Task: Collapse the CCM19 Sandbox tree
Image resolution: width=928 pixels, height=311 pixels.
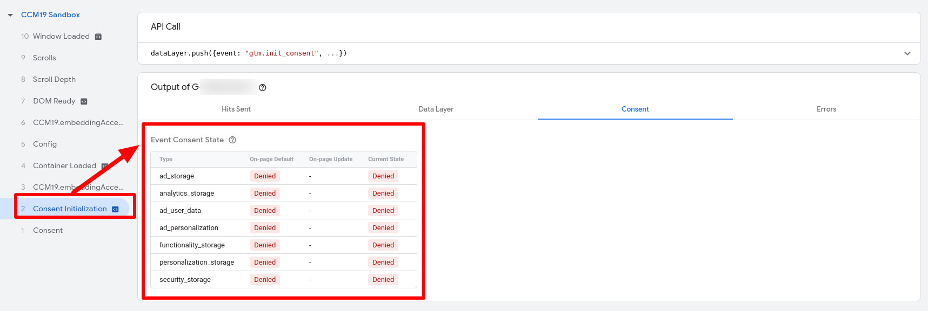Action: 10,15
